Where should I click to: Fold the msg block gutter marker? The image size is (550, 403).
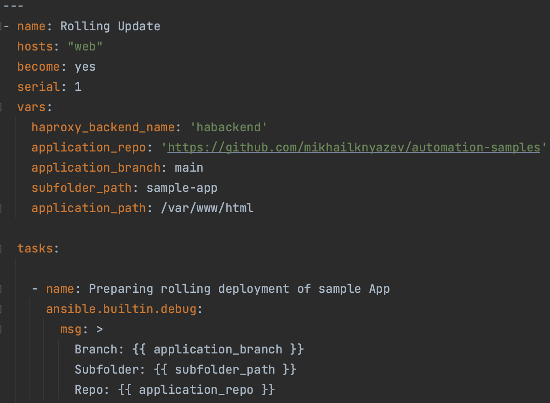coord(1,330)
